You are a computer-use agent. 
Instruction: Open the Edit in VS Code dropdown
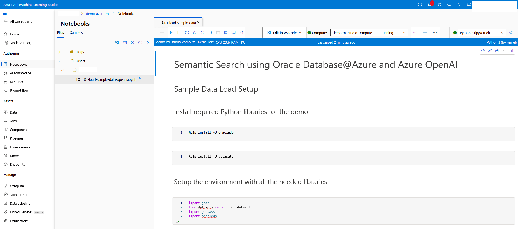(x=284, y=33)
